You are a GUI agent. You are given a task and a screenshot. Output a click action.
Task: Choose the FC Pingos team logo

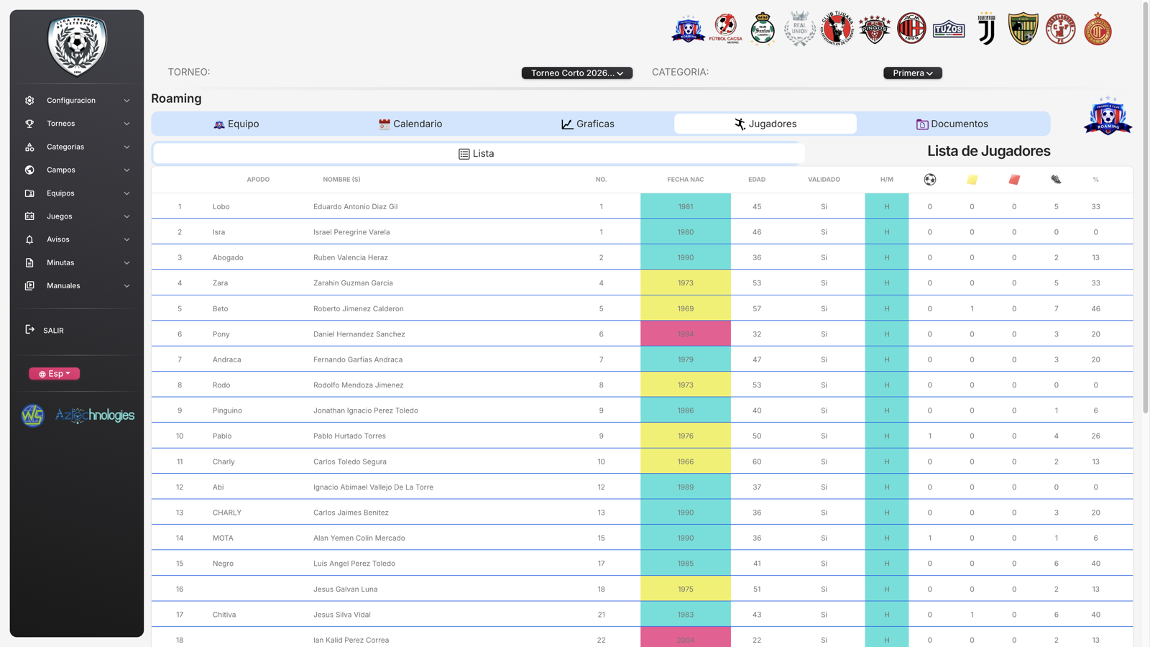pyautogui.click(x=875, y=29)
